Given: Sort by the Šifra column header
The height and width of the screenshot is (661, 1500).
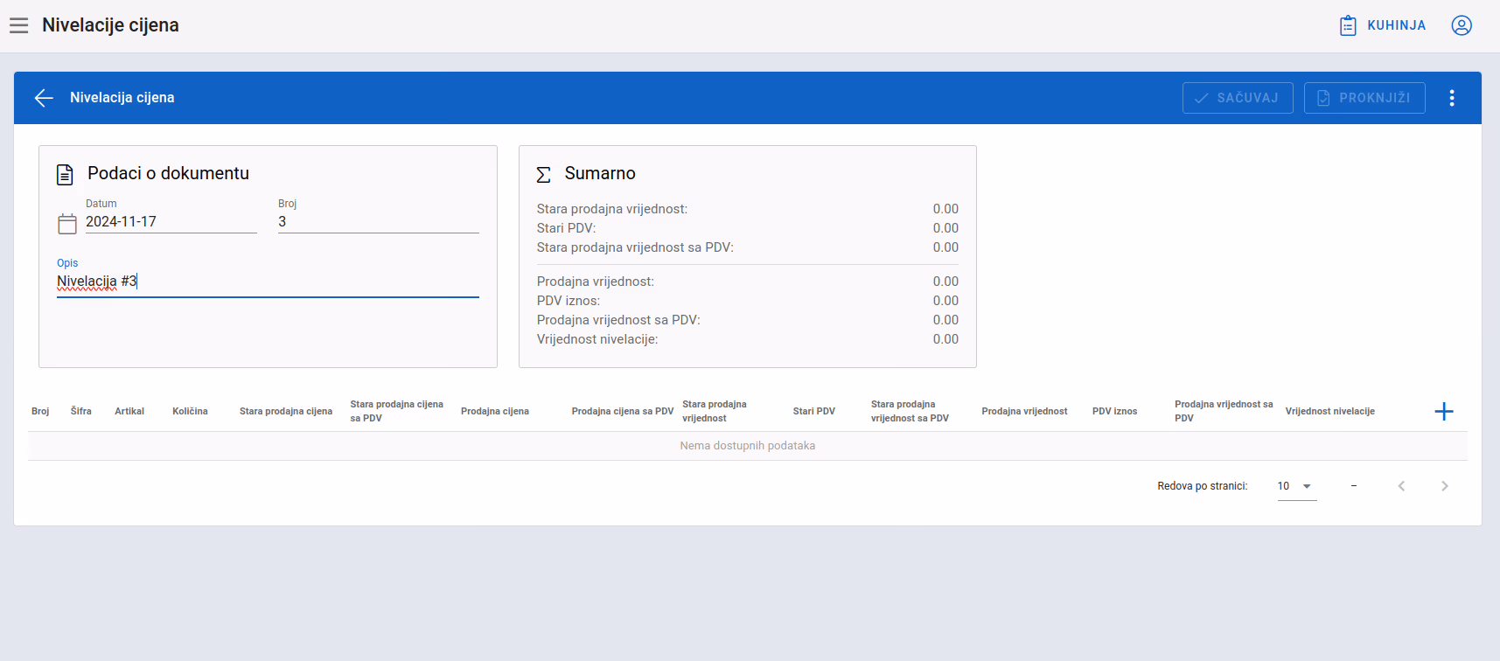Looking at the screenshot, I should pyautogui.click(x=81, y=411).
